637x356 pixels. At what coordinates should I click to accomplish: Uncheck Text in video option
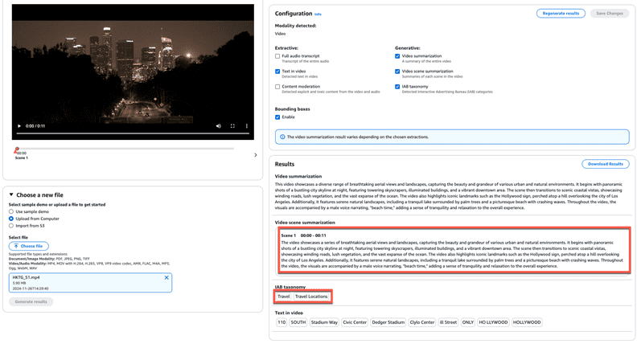coord(277,72)
